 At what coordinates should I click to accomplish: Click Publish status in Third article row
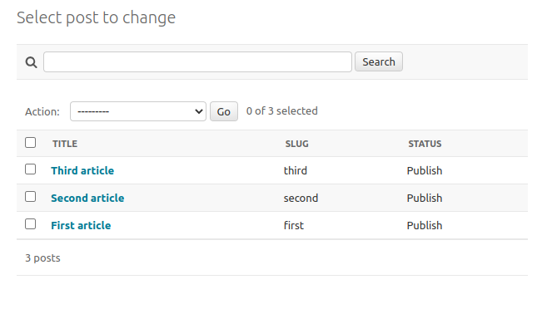[425, 170]
